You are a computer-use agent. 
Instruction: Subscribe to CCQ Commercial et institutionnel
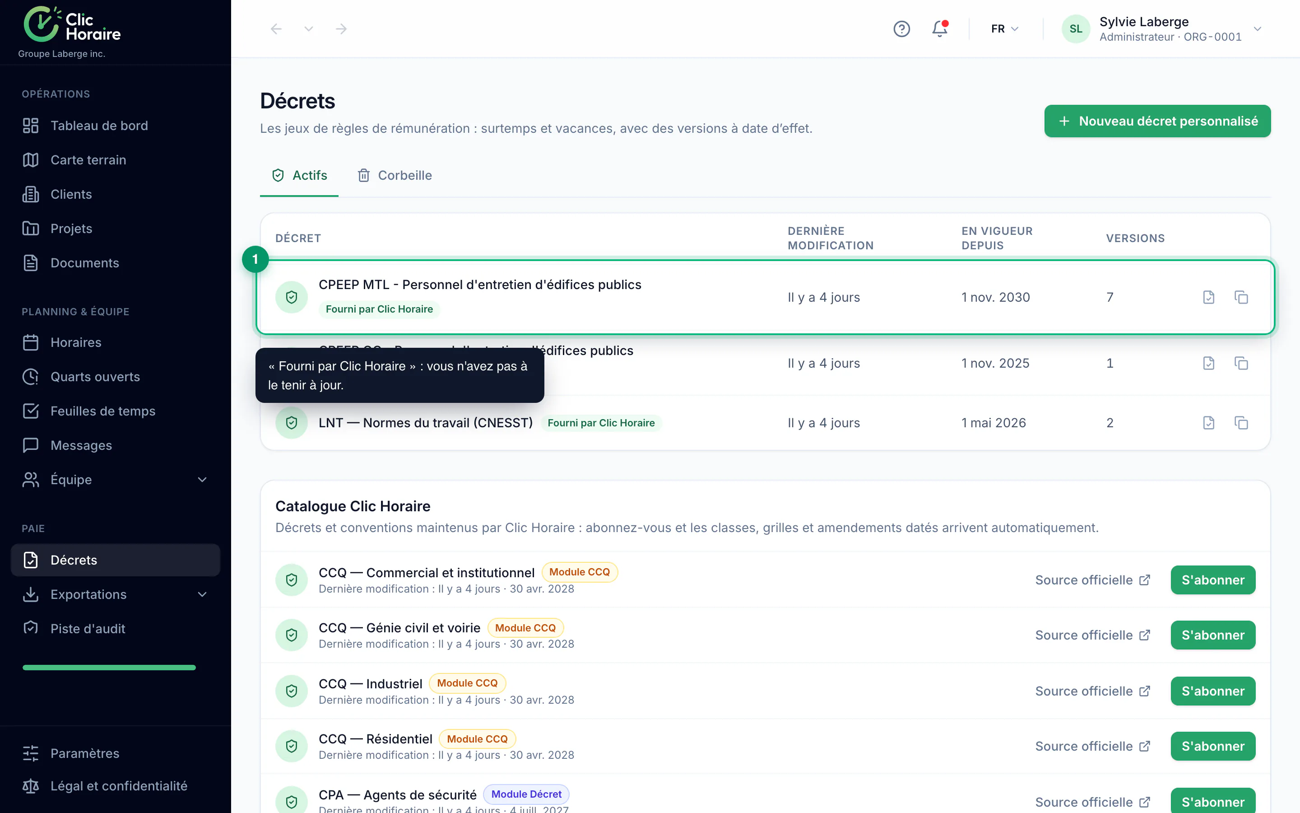pyautogui.click(x=1213, y=579)
